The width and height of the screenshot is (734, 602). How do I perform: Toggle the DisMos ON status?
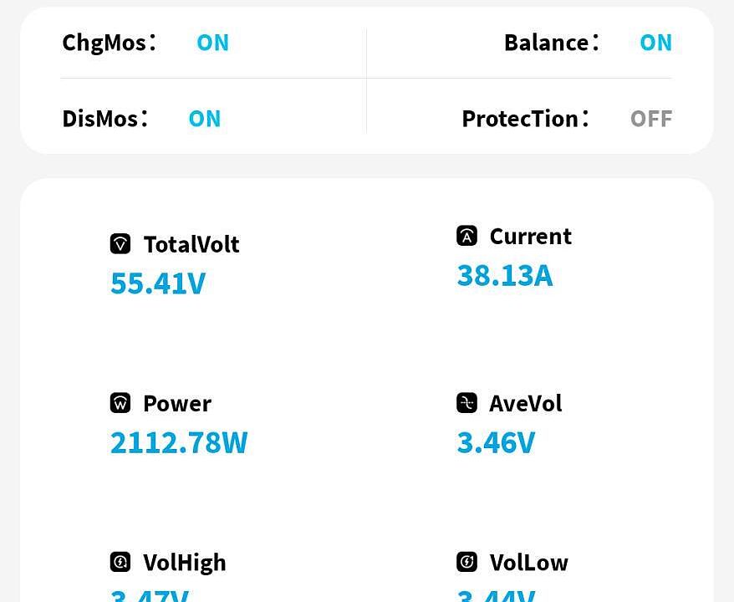pyautogui.click(x=205, y=119)
